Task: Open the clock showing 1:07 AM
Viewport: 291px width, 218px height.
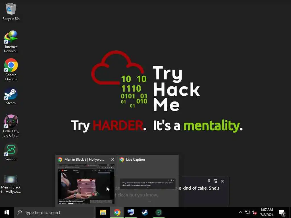Action: click(267, 212)
